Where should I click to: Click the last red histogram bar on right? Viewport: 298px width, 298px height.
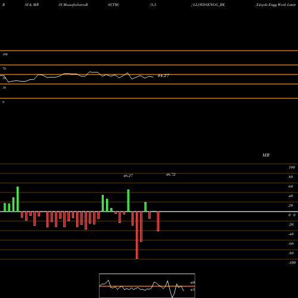[158, 221]
